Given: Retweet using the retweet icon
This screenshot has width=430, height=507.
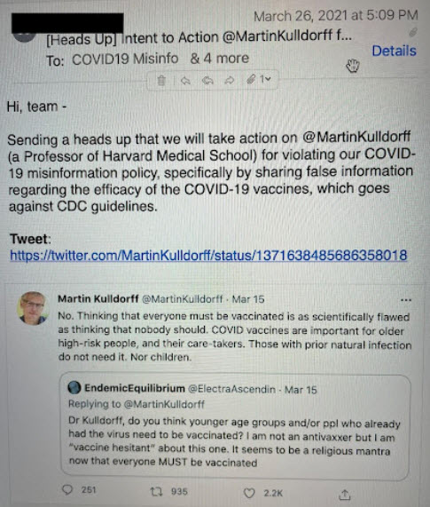Looking at the screenshot, I should (x=156, y=492).
